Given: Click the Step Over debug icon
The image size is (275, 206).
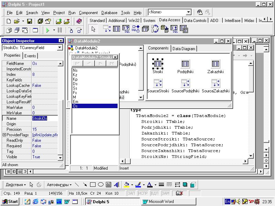Looking at the screenshot, I should point(79,30).
